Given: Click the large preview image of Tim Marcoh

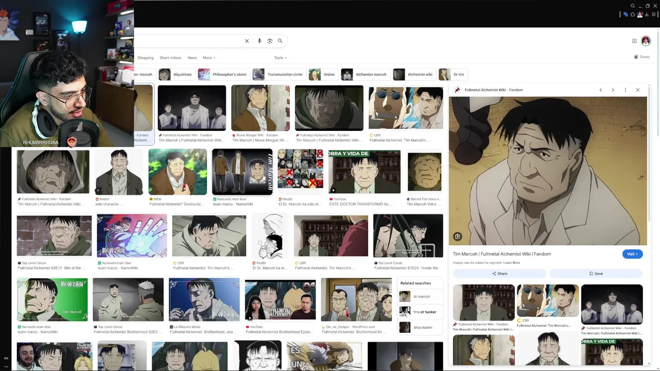Looking at the screenshot, I should [x=548, y=171].
